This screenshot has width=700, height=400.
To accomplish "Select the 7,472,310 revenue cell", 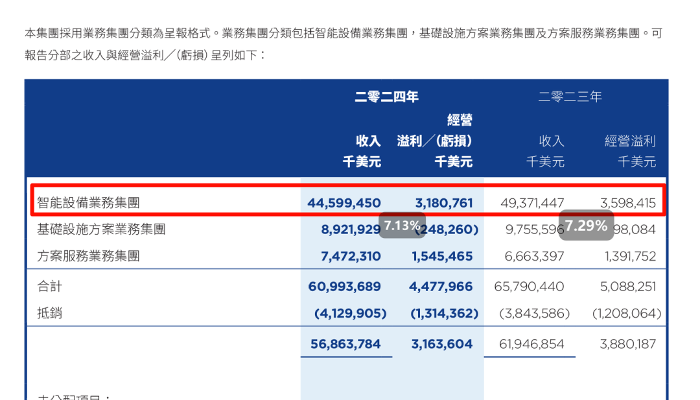I will (351, 256).
